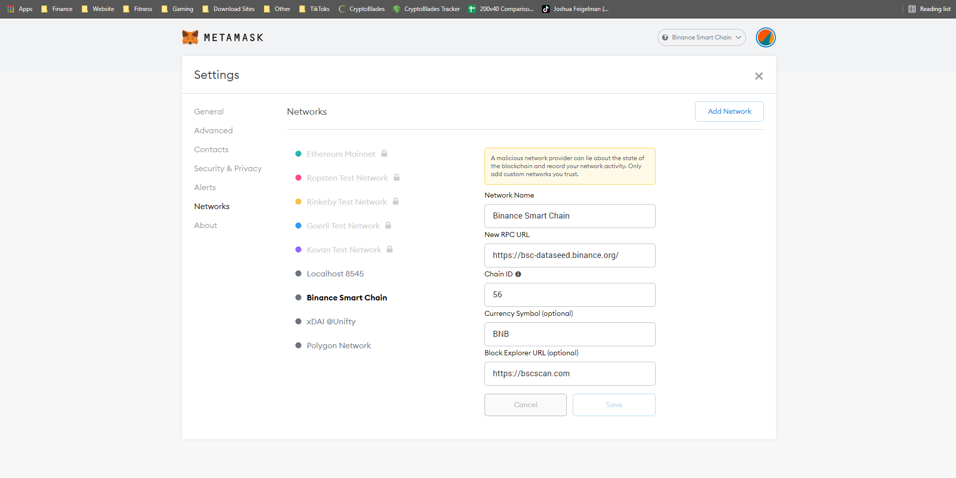Click the Block Explorer URL input field
This screenshot has width=956, height=478.
click(570, 374)
